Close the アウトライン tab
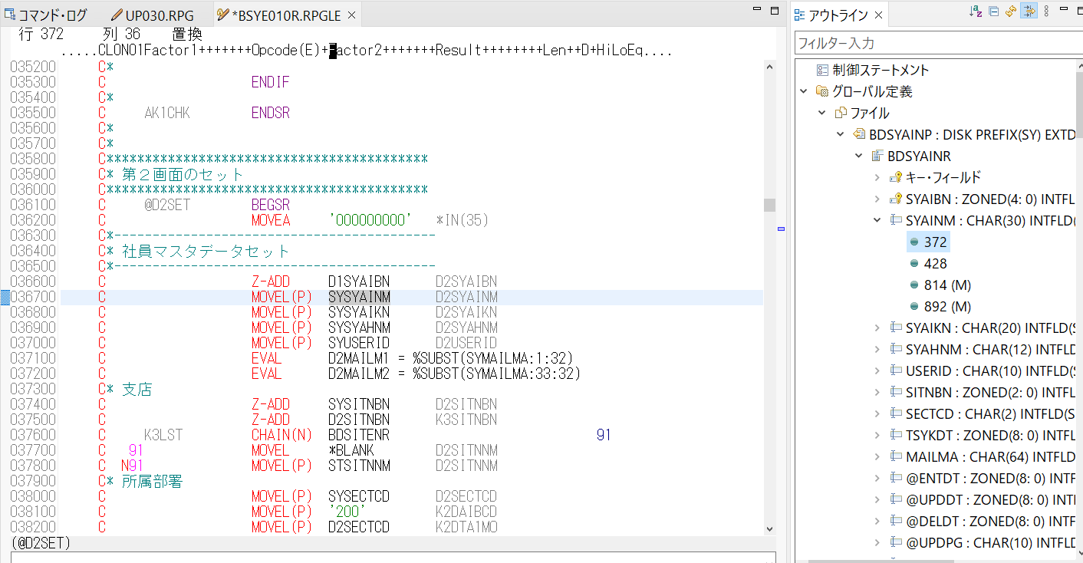 tap(879, 15)
